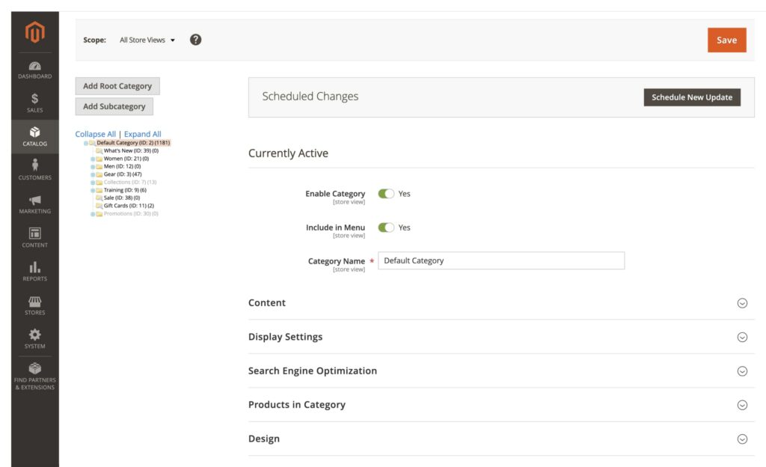Viewport: 766px width, 467px height.
Task: Open the Reports menu in the sidebar
Action: coord(34,272)
